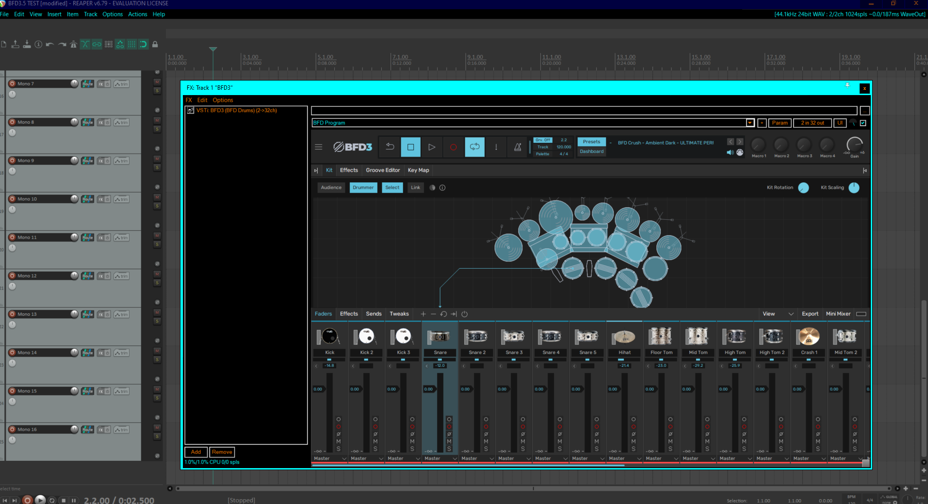928x504 pixels.
Task: Arm record on track Mono 7
Action: pyautogui.click(x=13, y=83)
